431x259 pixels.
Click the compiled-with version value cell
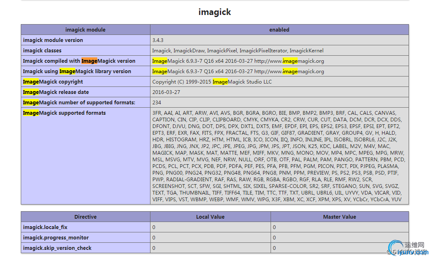click(279, 61)
